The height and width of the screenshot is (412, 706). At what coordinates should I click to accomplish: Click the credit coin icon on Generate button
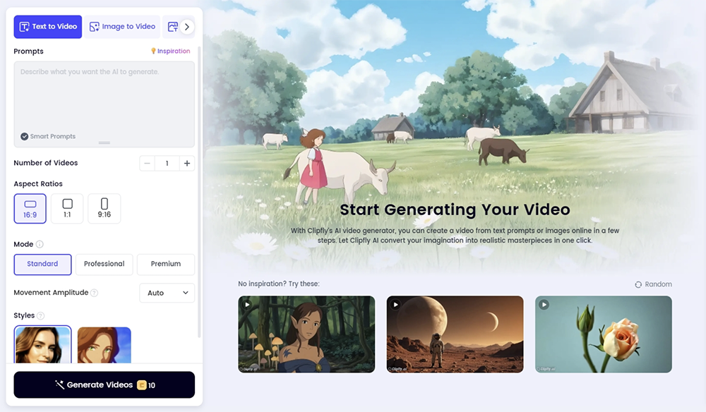(x=141, y=385)
